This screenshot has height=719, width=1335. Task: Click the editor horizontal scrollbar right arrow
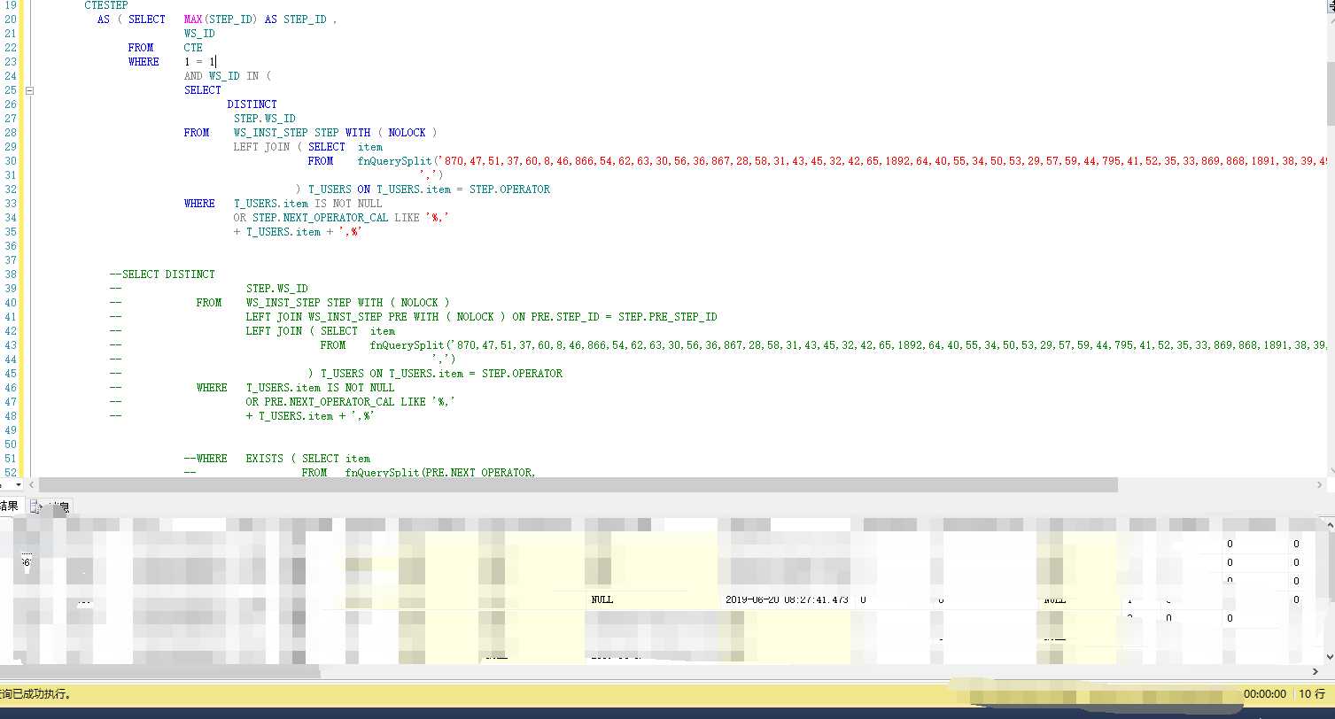(x=1319, y=485)
